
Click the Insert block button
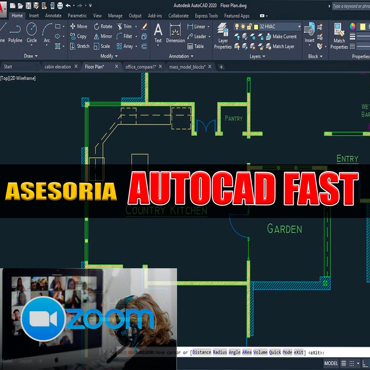(309, 33)
